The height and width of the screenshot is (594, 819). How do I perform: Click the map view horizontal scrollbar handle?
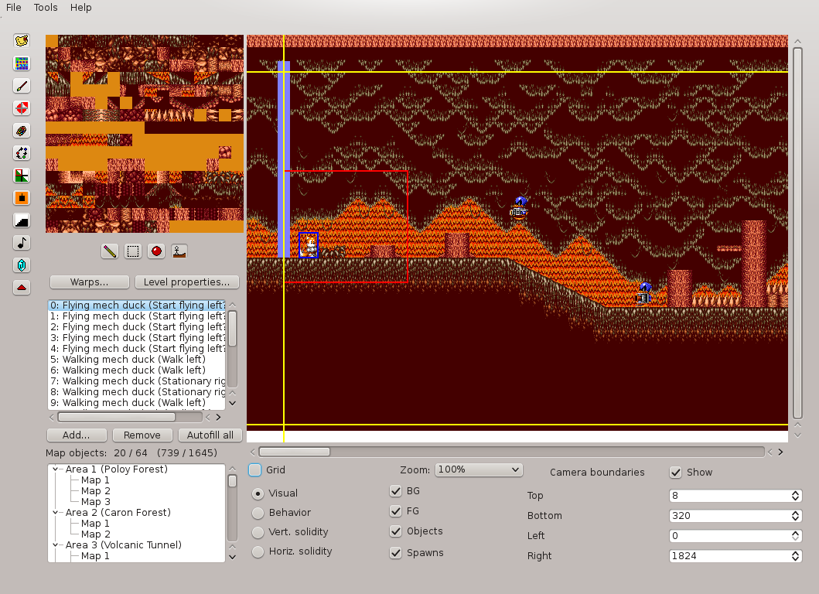(294, 452)
